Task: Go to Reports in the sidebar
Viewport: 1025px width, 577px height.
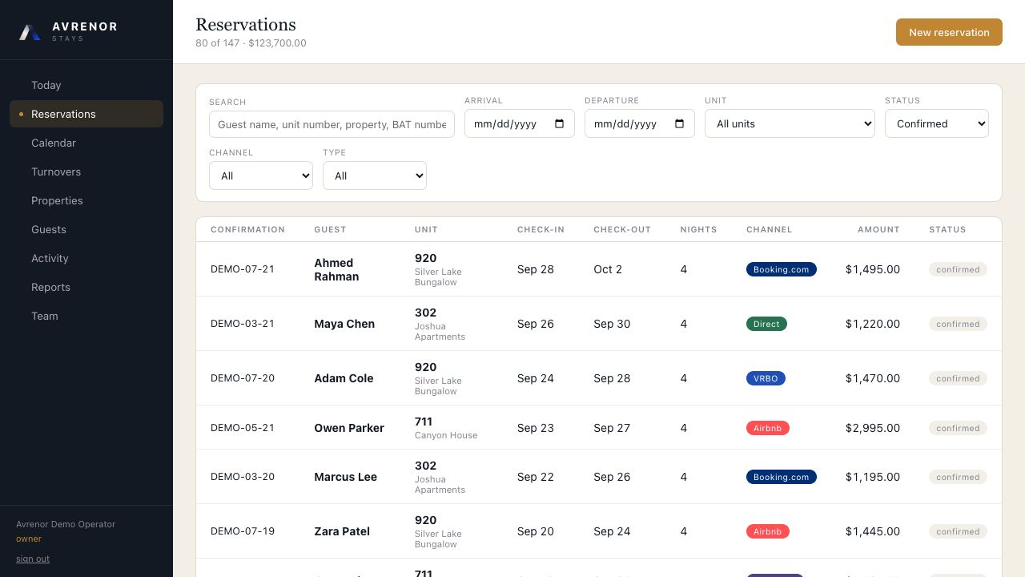Action: point(86,287)
